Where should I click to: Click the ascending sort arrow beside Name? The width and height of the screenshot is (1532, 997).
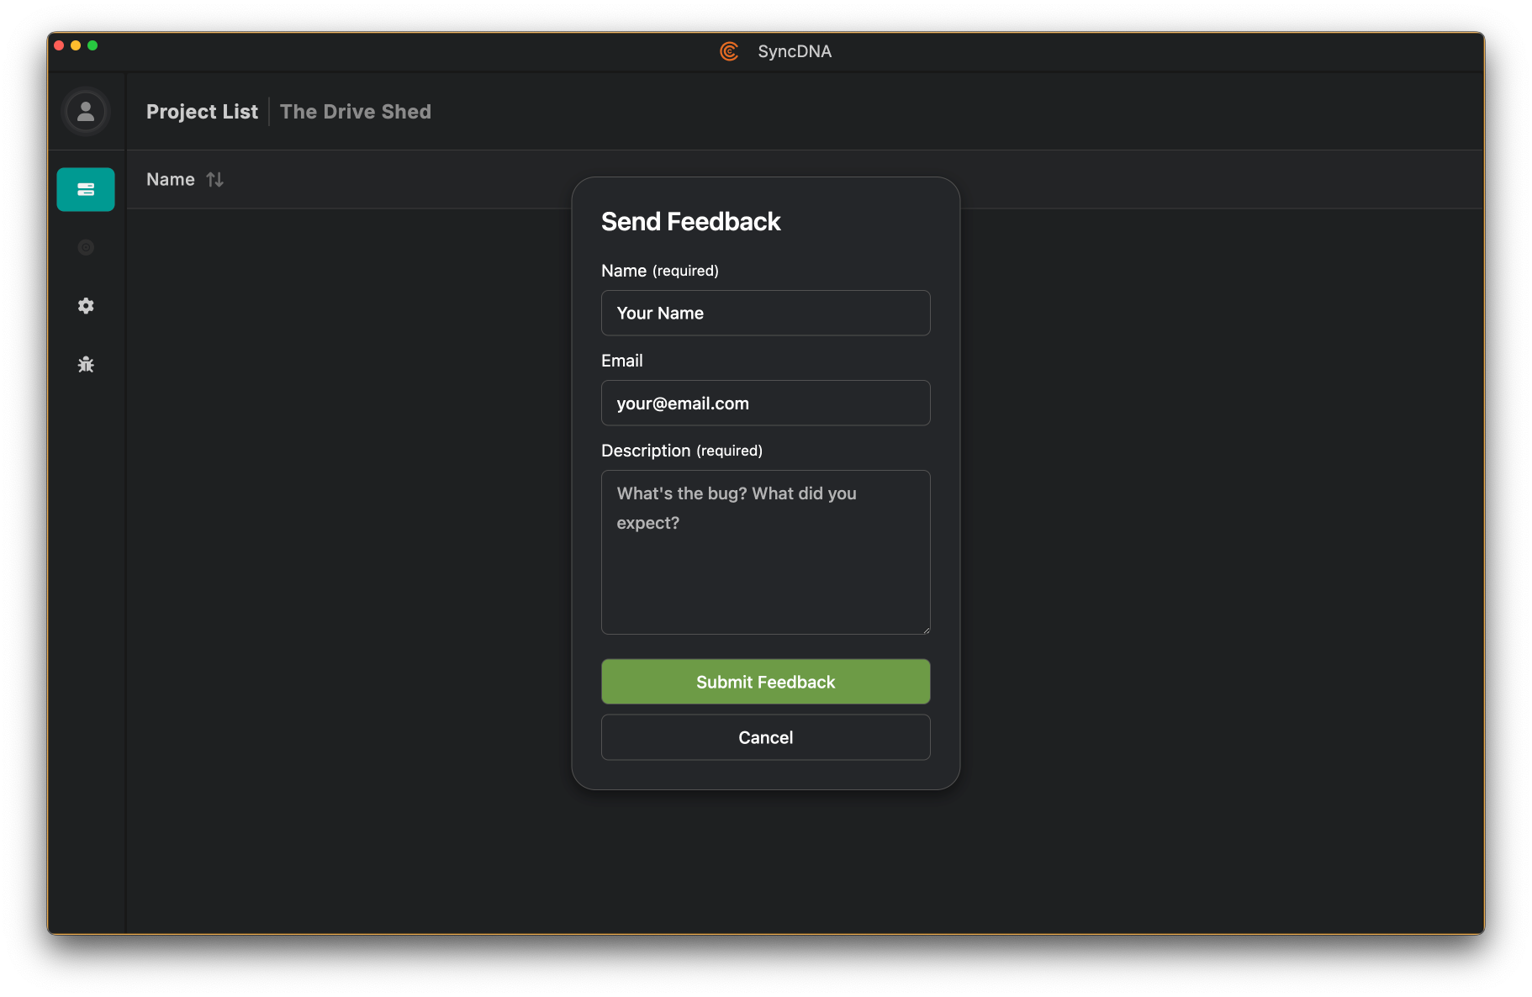[x=211, y=179]
